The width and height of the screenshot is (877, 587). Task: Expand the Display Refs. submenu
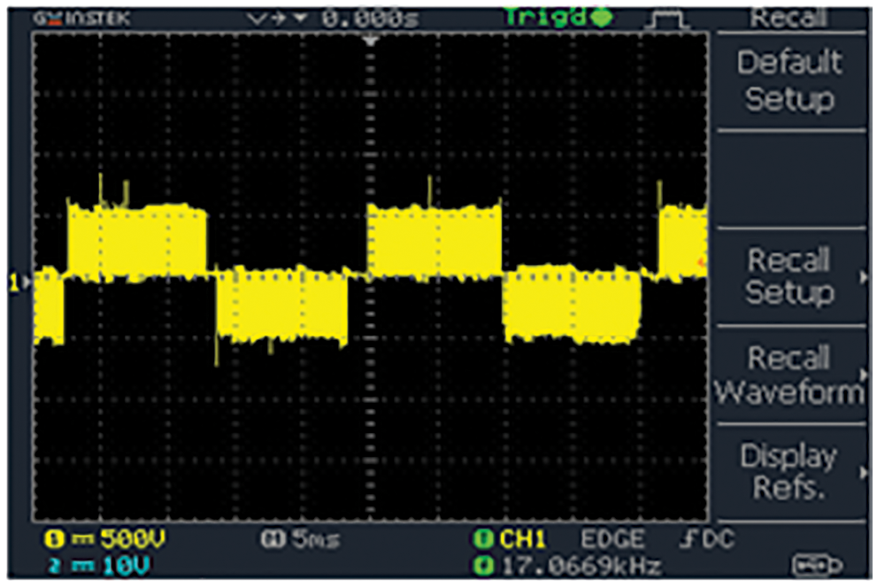[789, 471]
